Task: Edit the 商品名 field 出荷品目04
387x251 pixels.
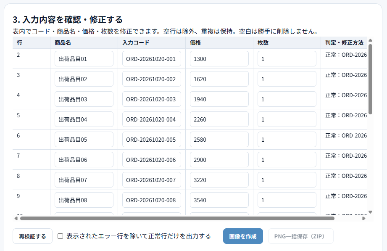Action: click(84, 119)
